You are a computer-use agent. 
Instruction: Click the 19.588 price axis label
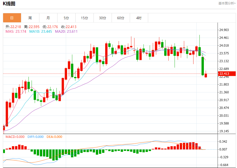pos(224,123)
